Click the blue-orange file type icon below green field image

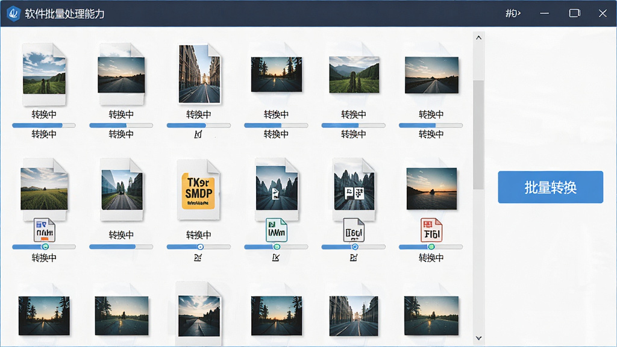click(x=44, y=230)
